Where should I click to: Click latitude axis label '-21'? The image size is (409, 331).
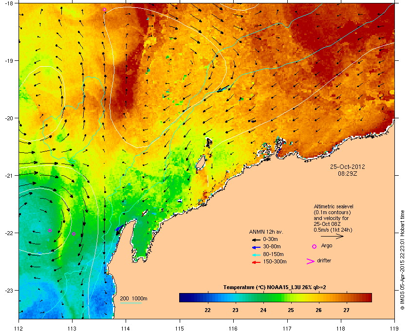click(9, 176)
